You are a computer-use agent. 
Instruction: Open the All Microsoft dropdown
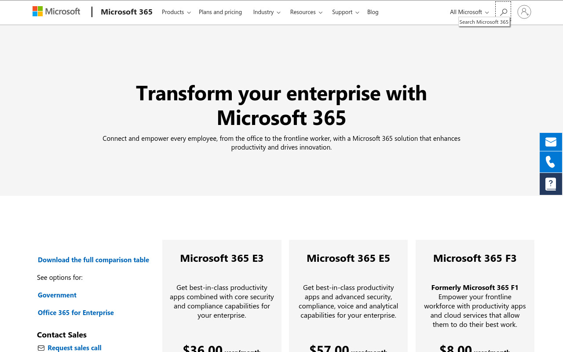[469, 12]
